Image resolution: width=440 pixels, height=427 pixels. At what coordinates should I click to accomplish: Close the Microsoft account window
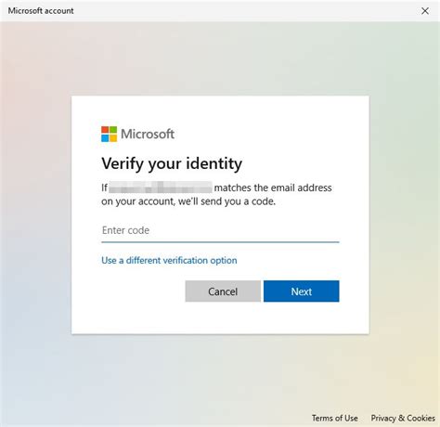pos(425,11)
